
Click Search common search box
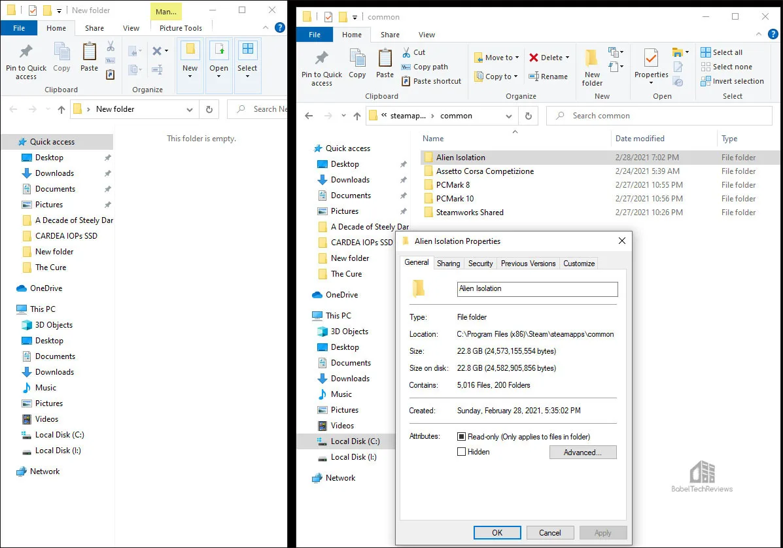click(x=659, y=116)
